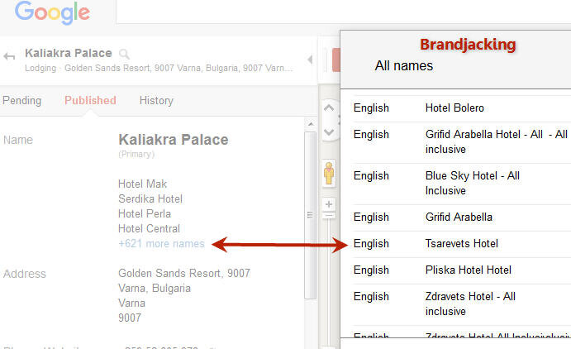The image size is (571, 349).
Task: Click the Google search input field
Action: [343, 12]
